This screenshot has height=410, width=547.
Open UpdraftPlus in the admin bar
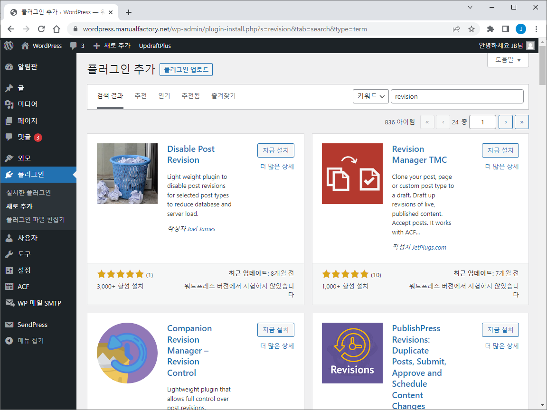coord(155,46)
